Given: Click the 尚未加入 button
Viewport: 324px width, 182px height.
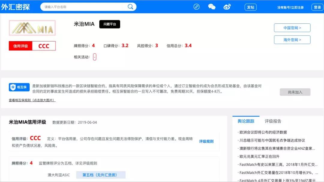Looking at the screenshot, I should pyautogui.click(x=295, y=92).
